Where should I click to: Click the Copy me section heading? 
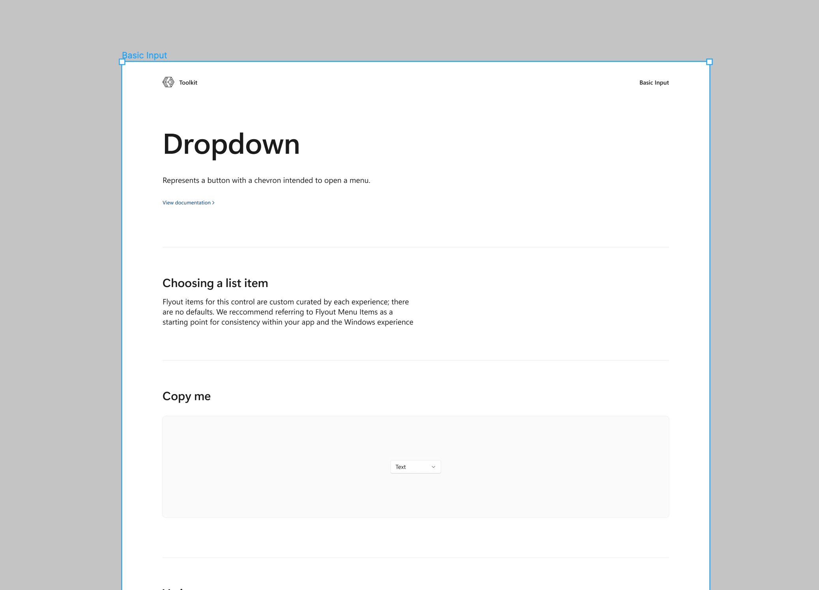[186, 396]
